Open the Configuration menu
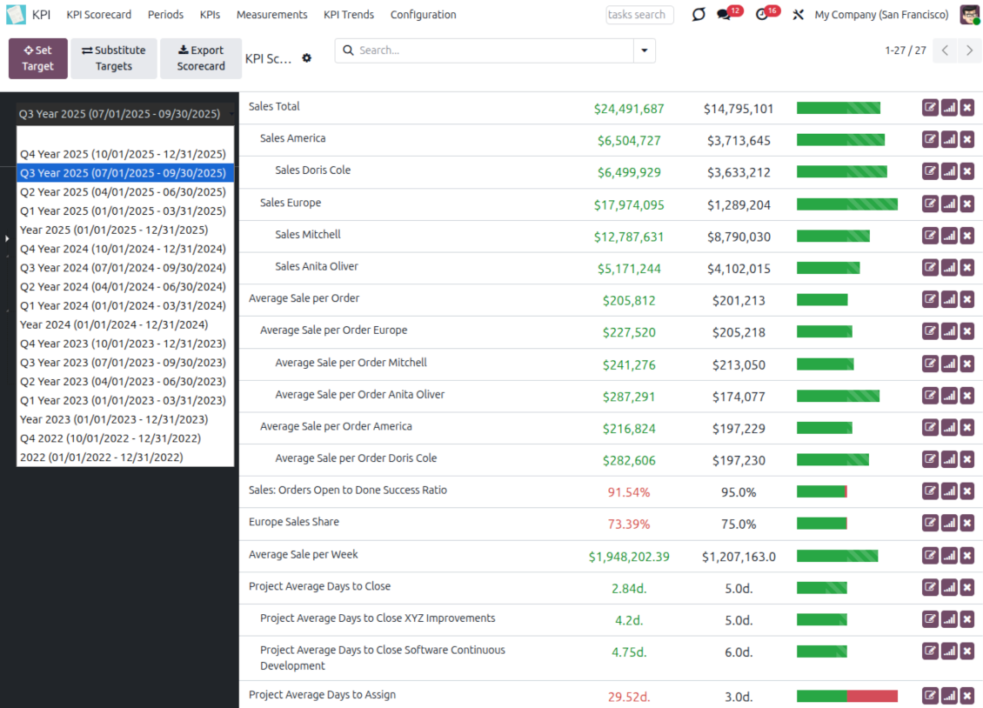The width and height of the screenshot is (983, 708). [x=423, y=15]
